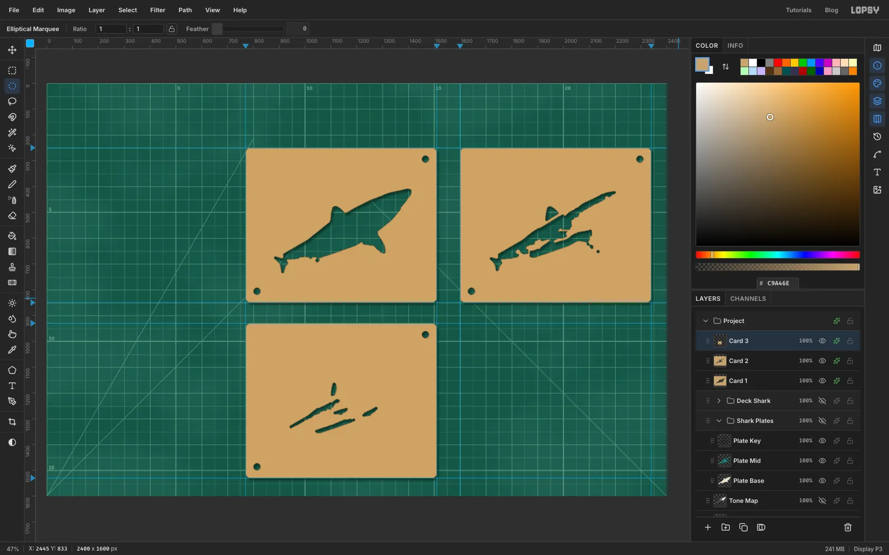Add a new layer with plus button
Viewport: 889px width, 555px height.
pyautogui.click(x=708, y=527)
